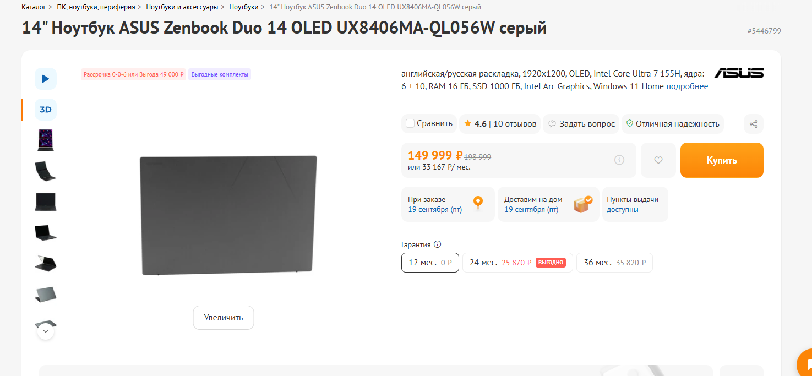Check the Сравнить checkbox
The height and width of the screenshot is (376, 812).
click(410, 123)
